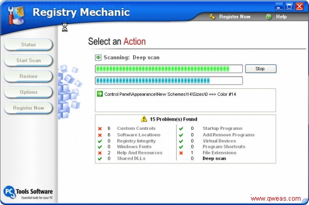
Task: Click the 'Custom Controls' category label
Action: click(136, 128)
